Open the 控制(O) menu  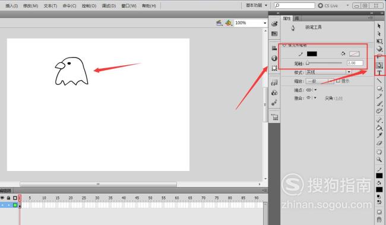coord(89,5)
